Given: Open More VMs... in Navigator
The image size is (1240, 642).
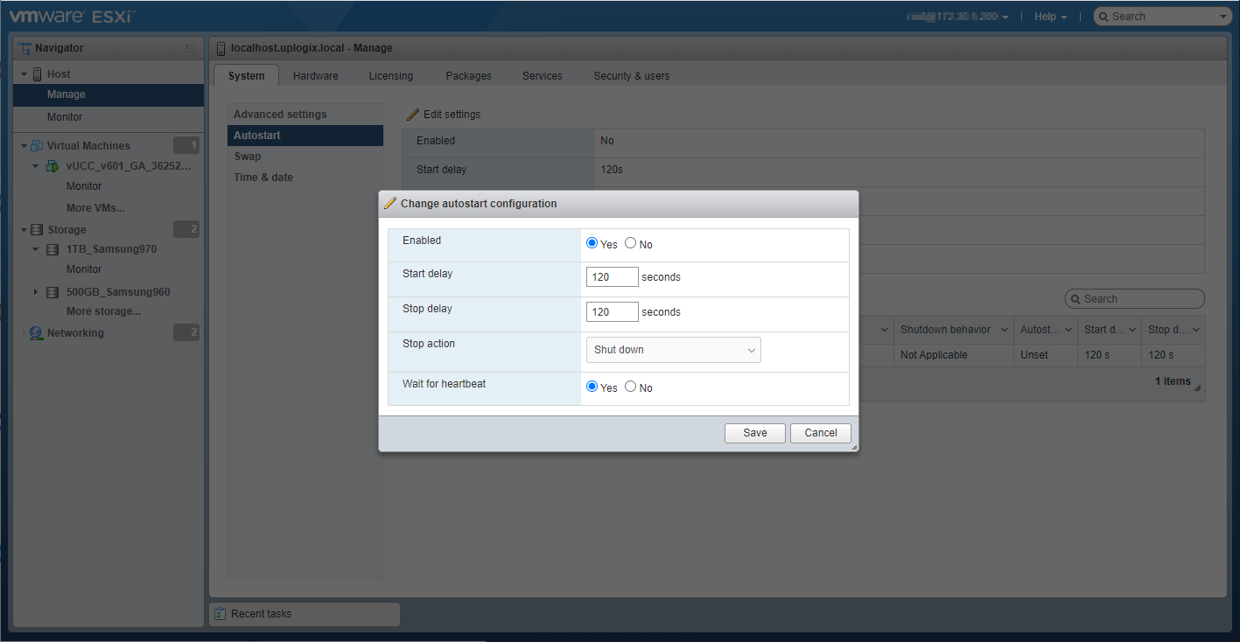Looking at the screenshot, I should click(x=95, y=208).
